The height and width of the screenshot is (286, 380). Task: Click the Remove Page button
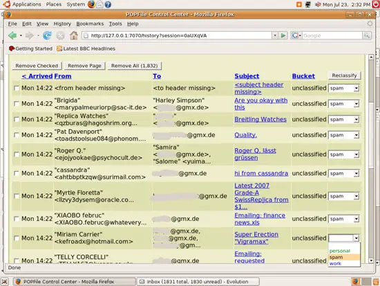point(84,66)
